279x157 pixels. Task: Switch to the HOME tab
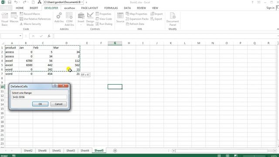tap(20, 8)
